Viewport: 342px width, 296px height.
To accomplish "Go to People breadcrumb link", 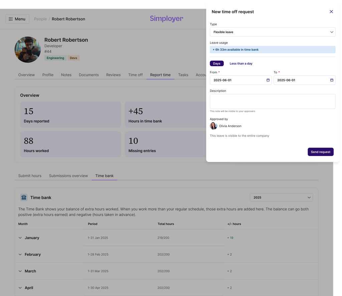I will 40,19.
